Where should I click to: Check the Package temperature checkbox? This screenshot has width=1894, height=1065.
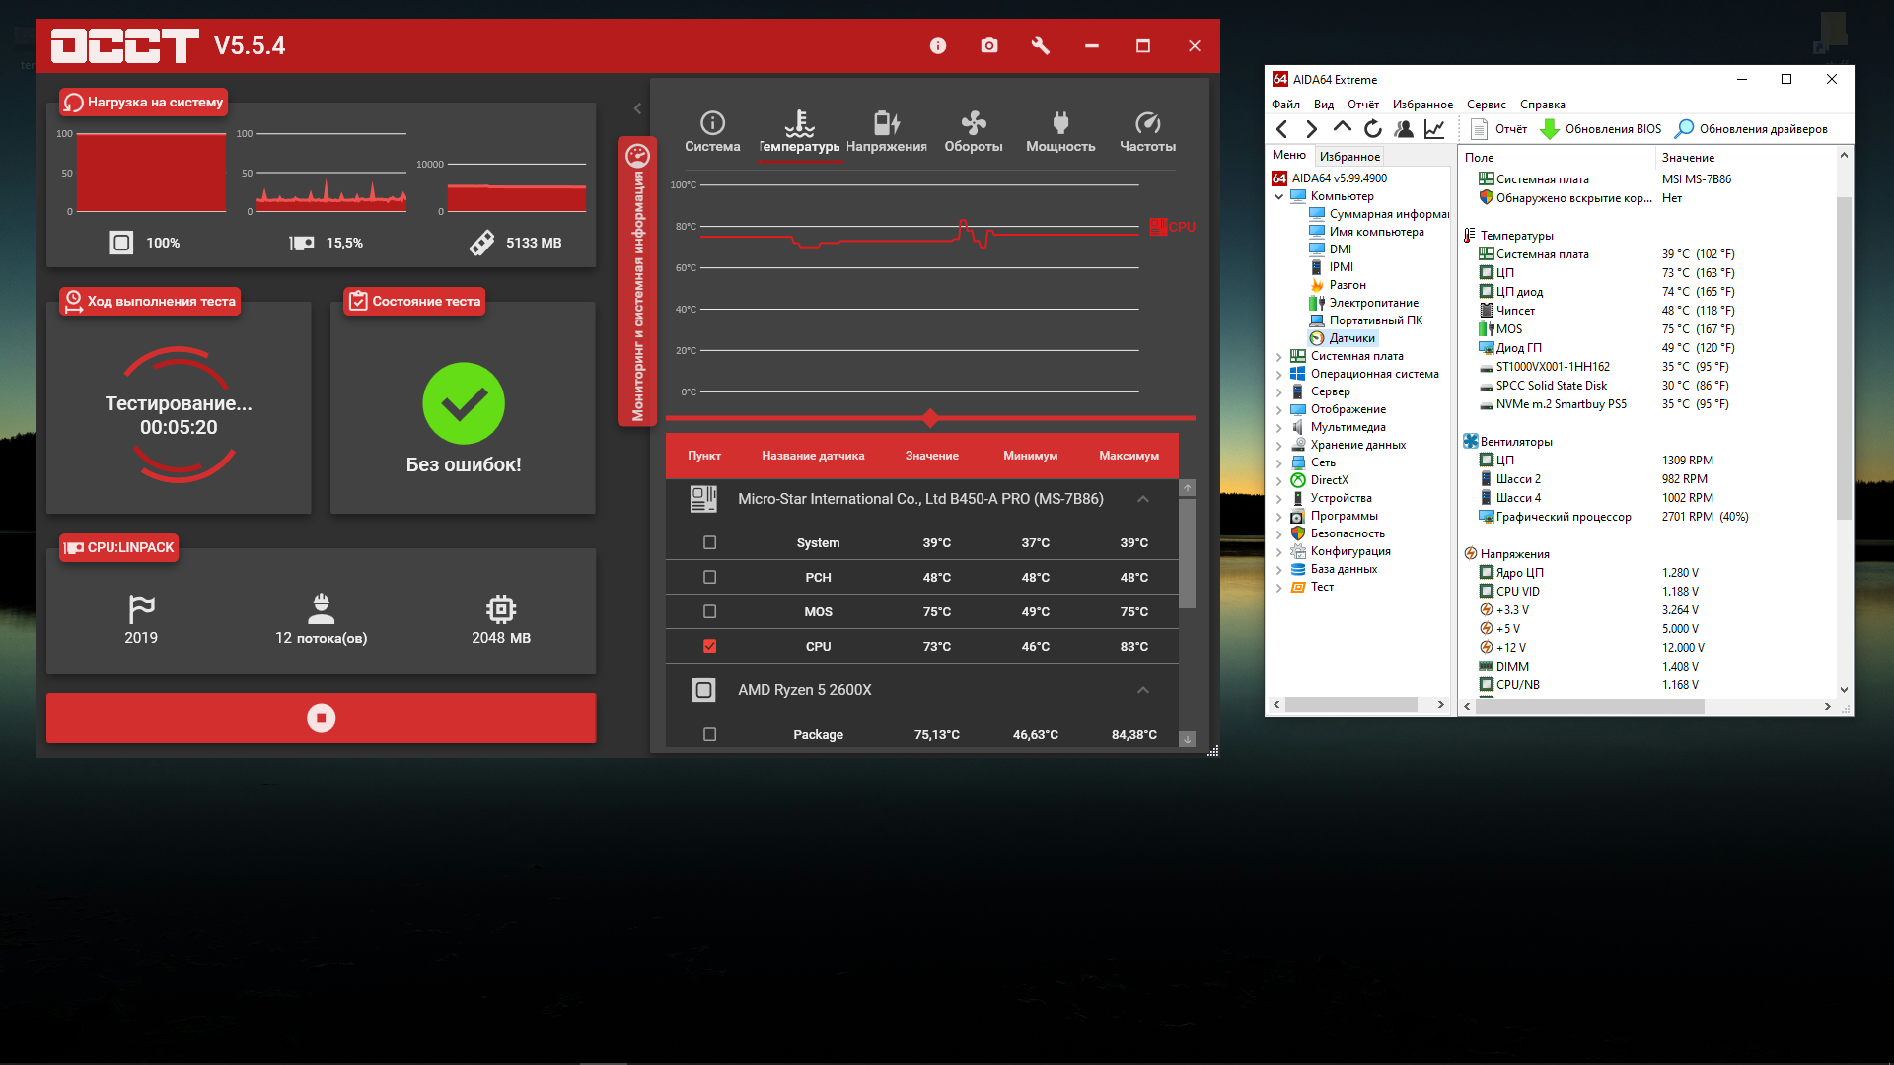(x=709, y=735)
